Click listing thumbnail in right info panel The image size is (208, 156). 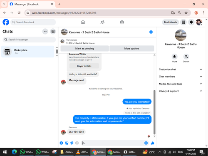pos(181,35)
